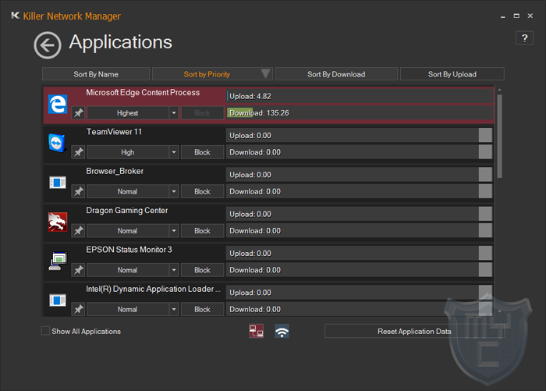Sort applications by download
546x391 pixels.
[336, 74]
